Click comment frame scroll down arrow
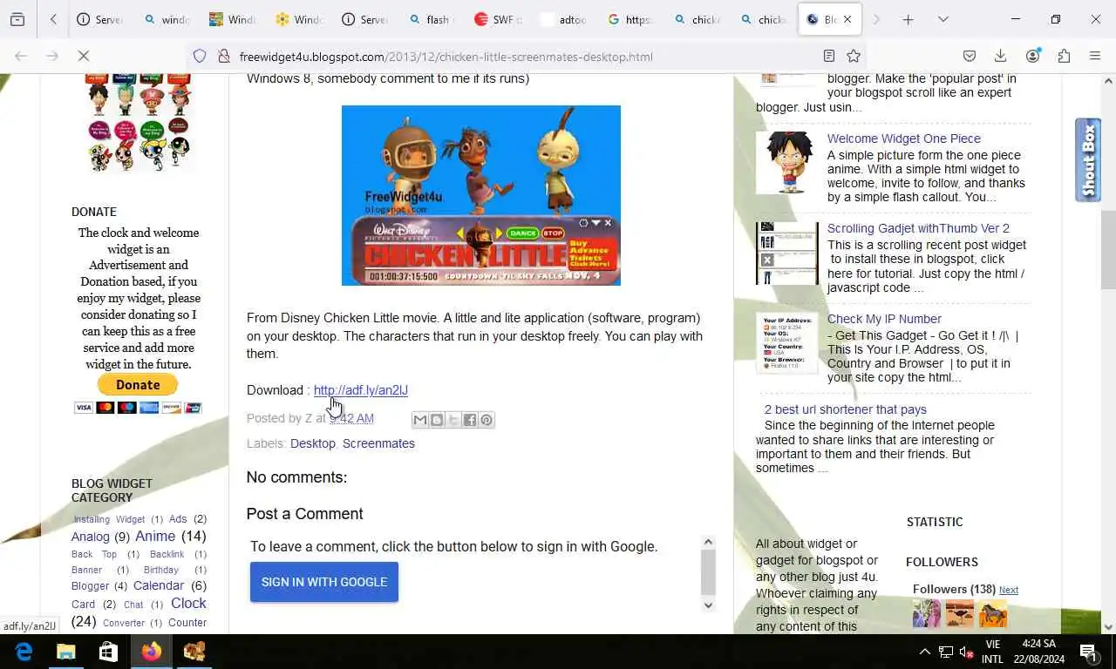The height and width of the screenshot is (669, 1116). point(708,605)
